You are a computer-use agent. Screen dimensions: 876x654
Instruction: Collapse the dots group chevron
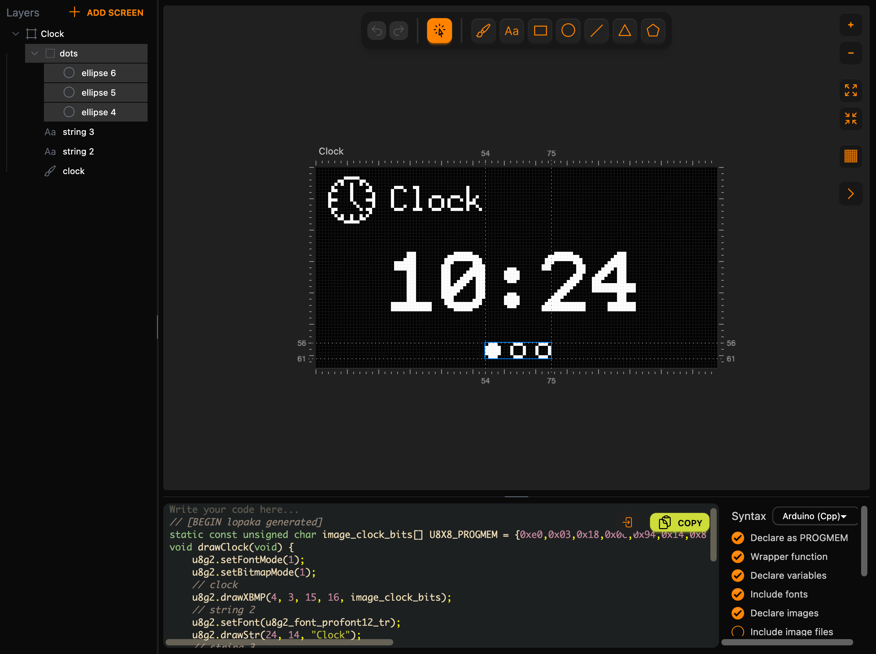click(x=35, y=53)
